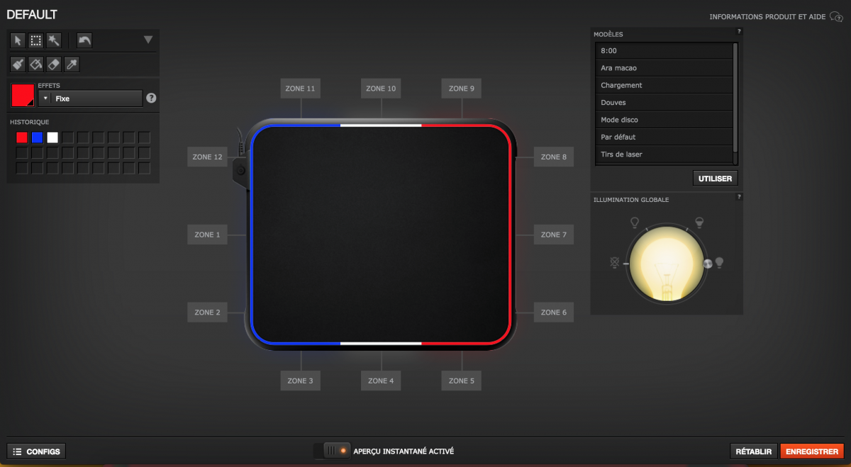Select the arrow pointer tool
This screenshot has height=467, width=851.
pyautogui.click(x=18, y=40)
